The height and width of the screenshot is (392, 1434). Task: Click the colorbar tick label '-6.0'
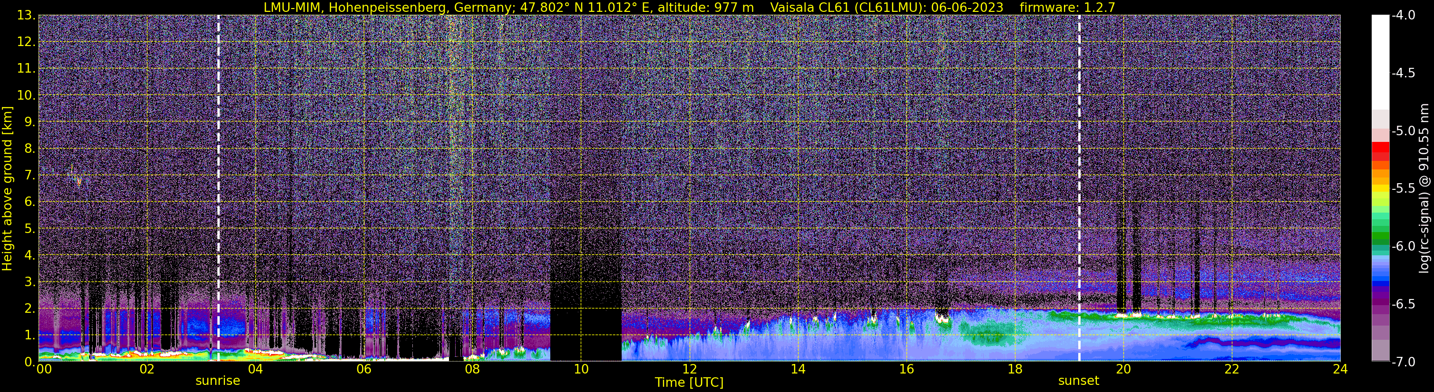(1403, 246)
